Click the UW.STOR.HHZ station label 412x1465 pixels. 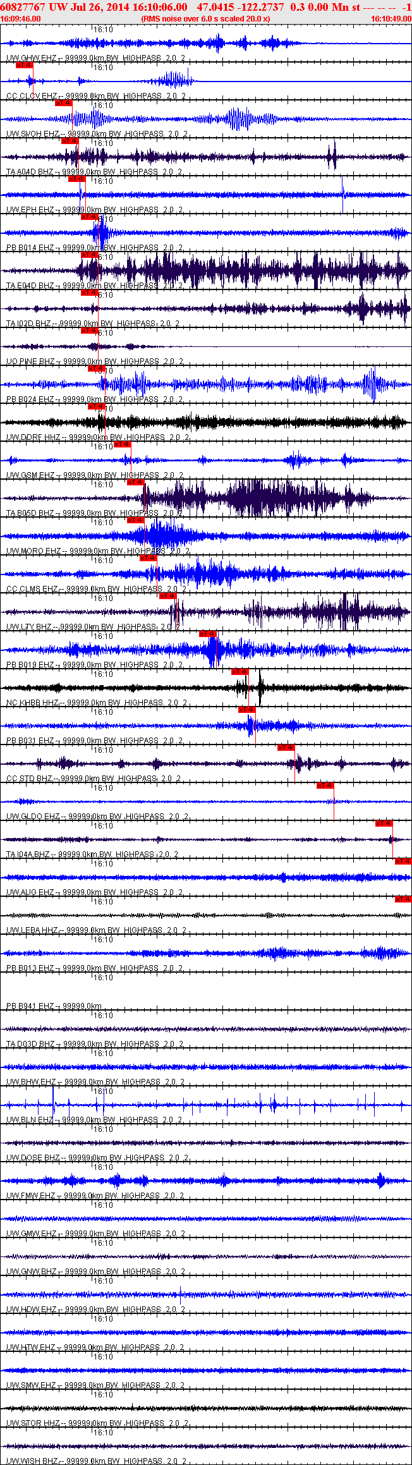[33, 1423]
